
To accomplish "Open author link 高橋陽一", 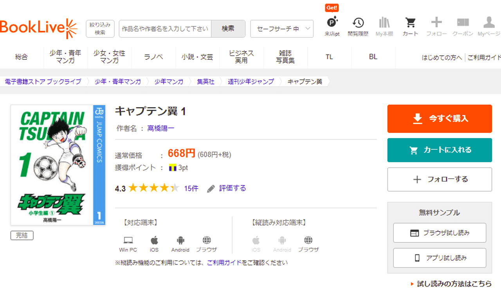I will (x=160, y=128).
